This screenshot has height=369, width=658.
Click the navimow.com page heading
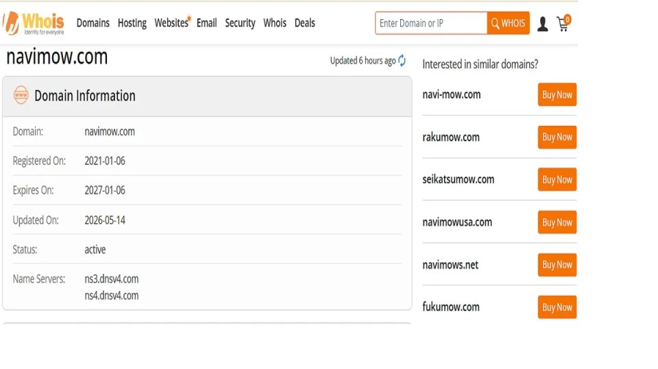57,57
